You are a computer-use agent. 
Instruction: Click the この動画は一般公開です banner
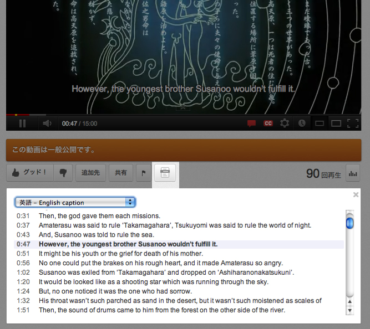click(x=184, y=150)
